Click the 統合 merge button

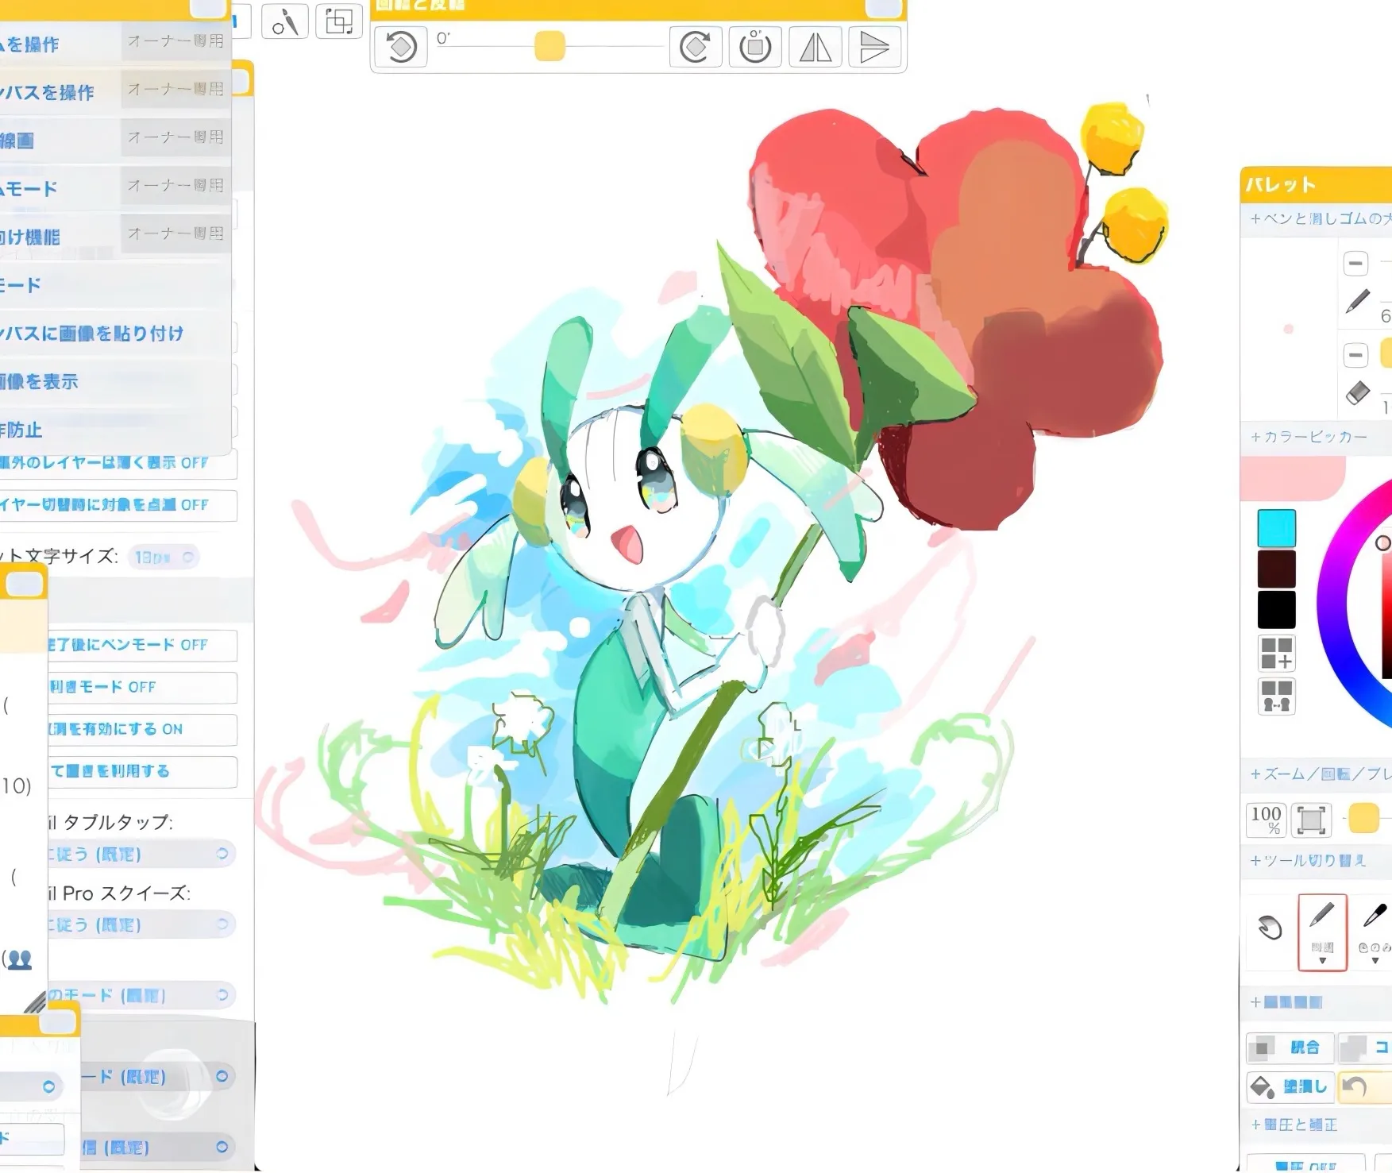tap(1289, 1048)
